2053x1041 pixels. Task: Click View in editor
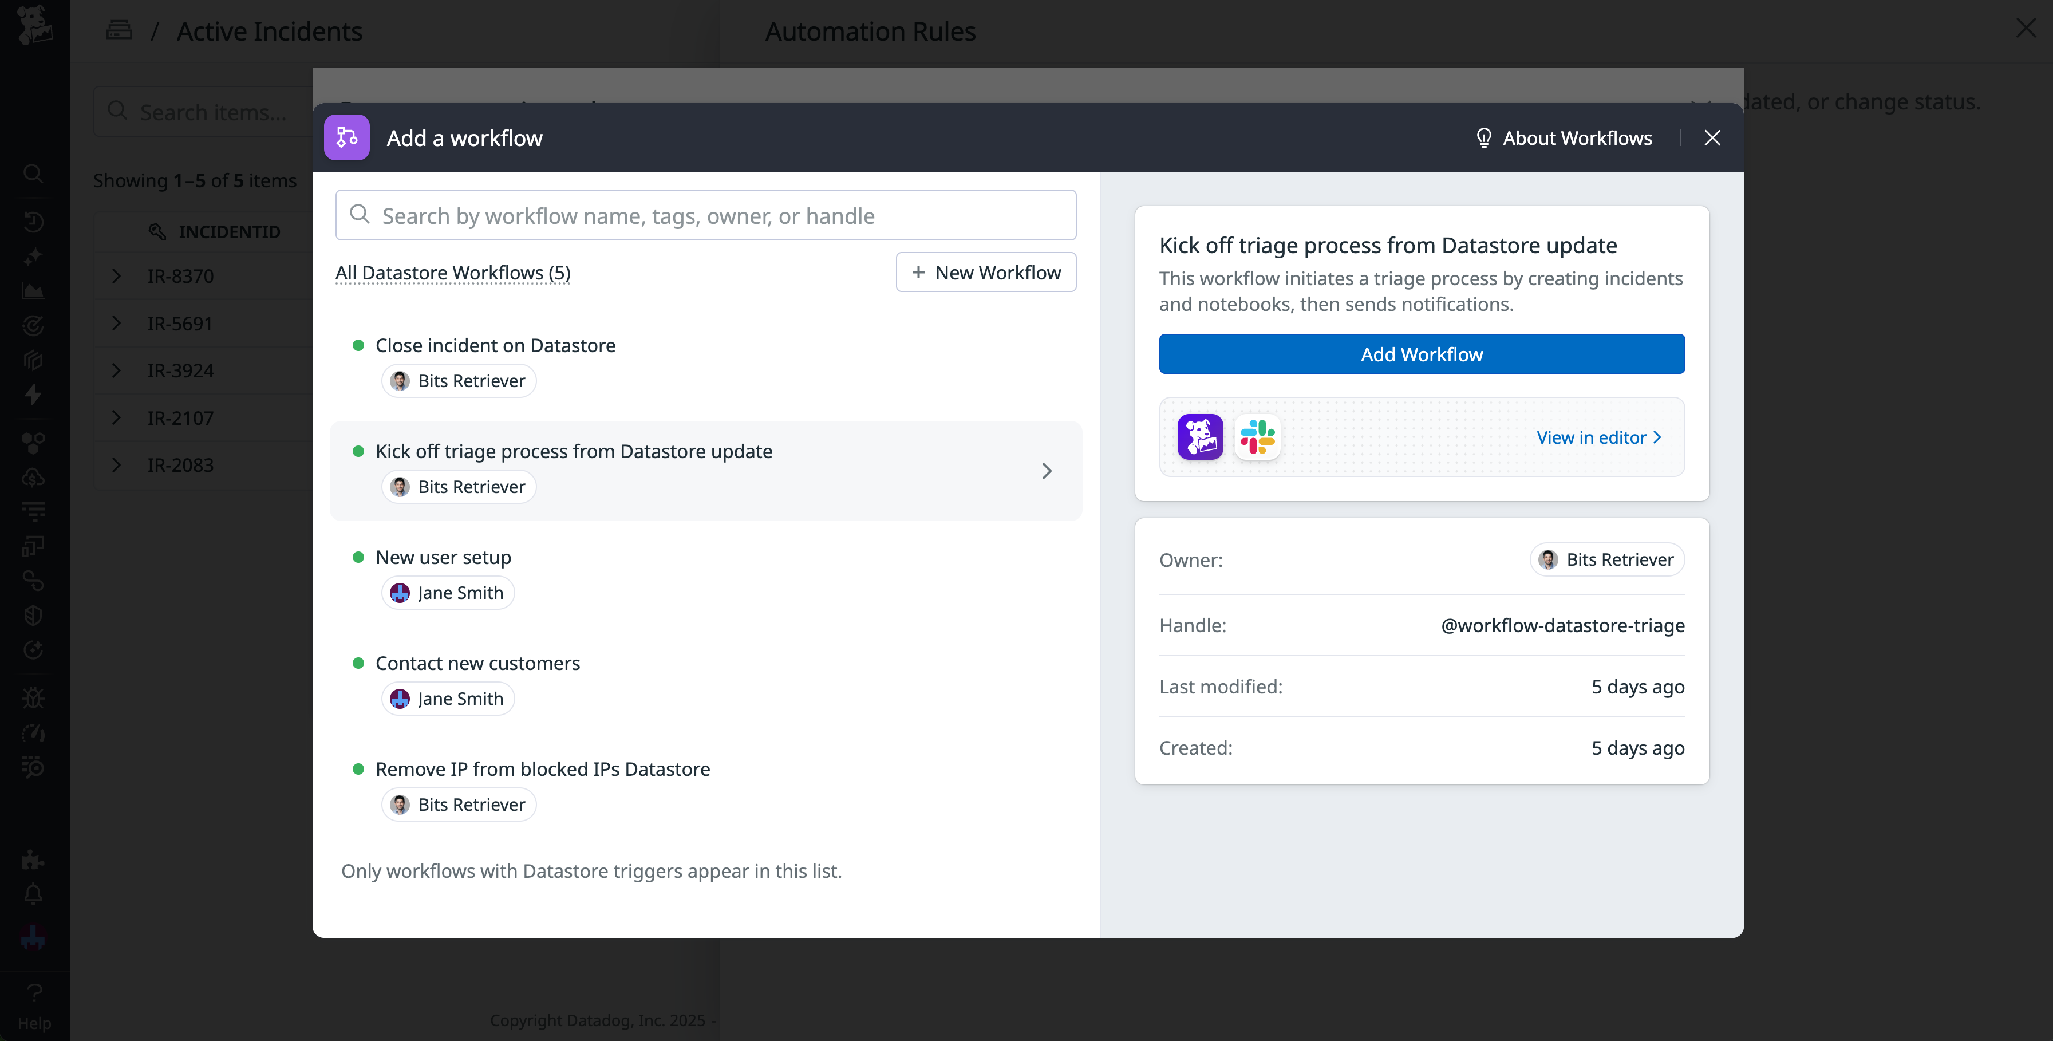click(1597, 437)
